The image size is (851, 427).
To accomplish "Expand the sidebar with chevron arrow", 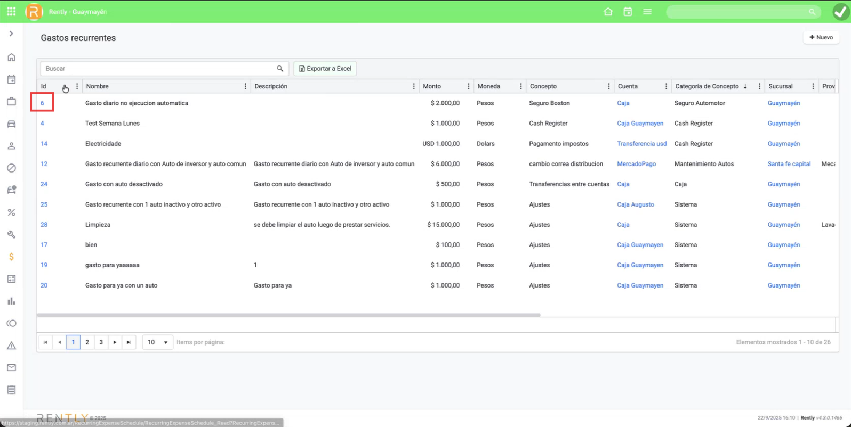I will [11, 34].
